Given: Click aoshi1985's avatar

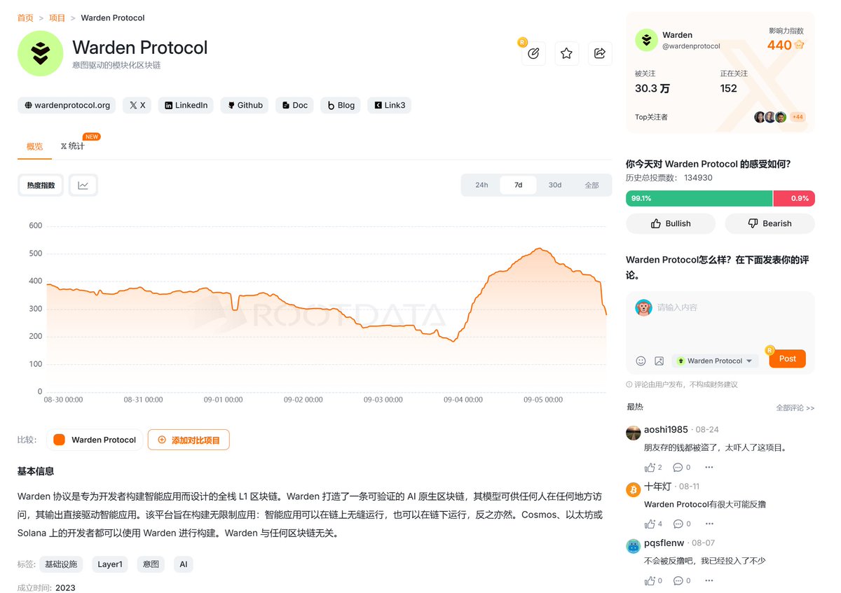Looking at the screenshot, I should coord(633,432).
